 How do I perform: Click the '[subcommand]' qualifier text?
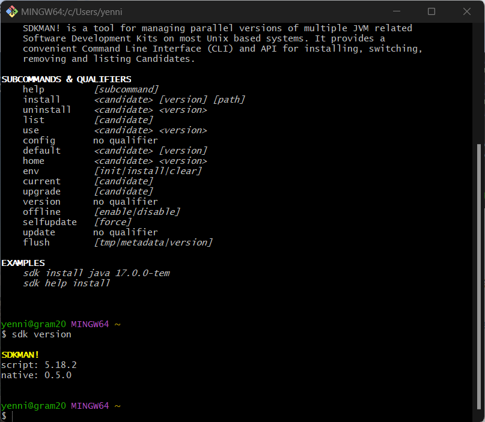click(x=126, y=89)
